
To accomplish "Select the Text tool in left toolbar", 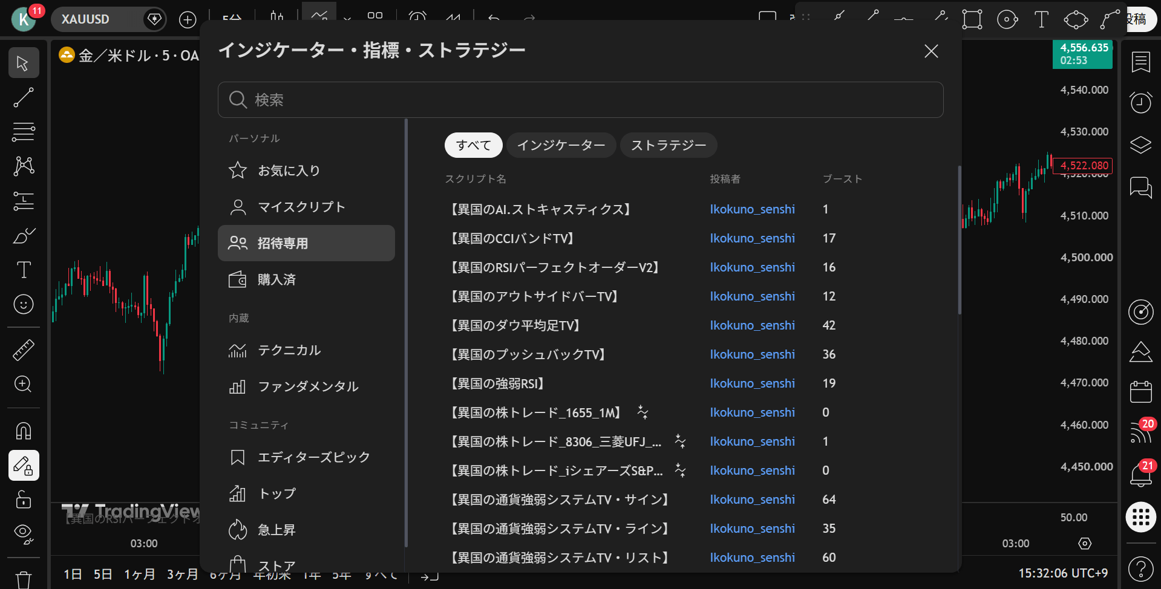I will 24,270.
